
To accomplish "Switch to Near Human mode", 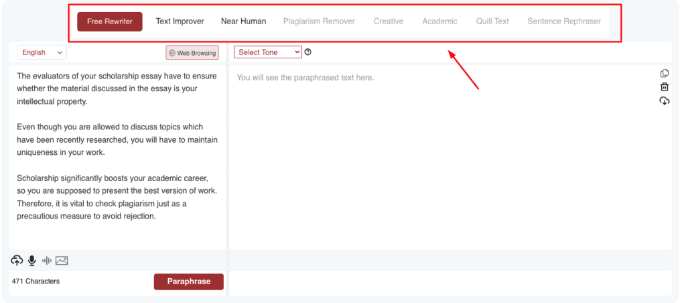I will 243,21.
